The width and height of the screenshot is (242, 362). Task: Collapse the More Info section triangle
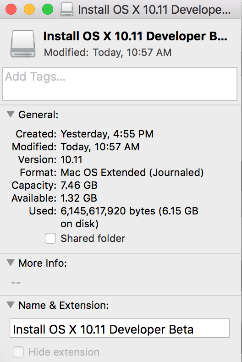[x=11, y=263]
